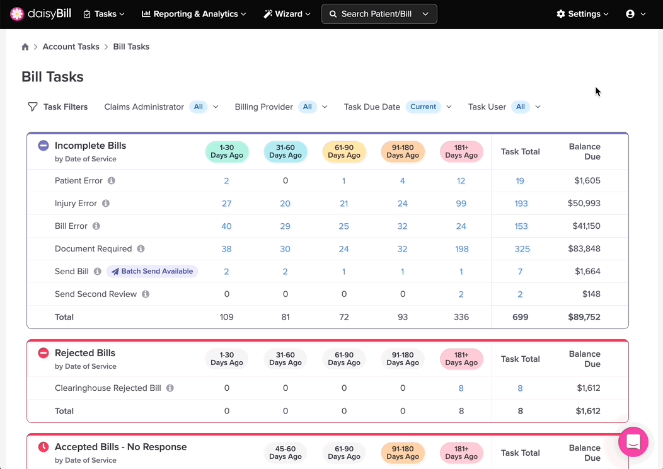This screenshot has width=663, height=469.
Task: Open the Task Due Date dropdown
Action: [x=448, y=107]
